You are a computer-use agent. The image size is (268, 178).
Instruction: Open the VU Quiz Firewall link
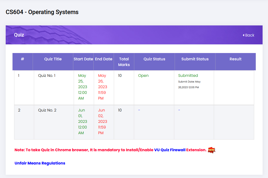coord(170,150)
